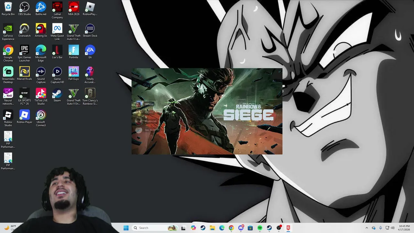
Task: Open Task View from the taskbar
Action: point(183,228)
